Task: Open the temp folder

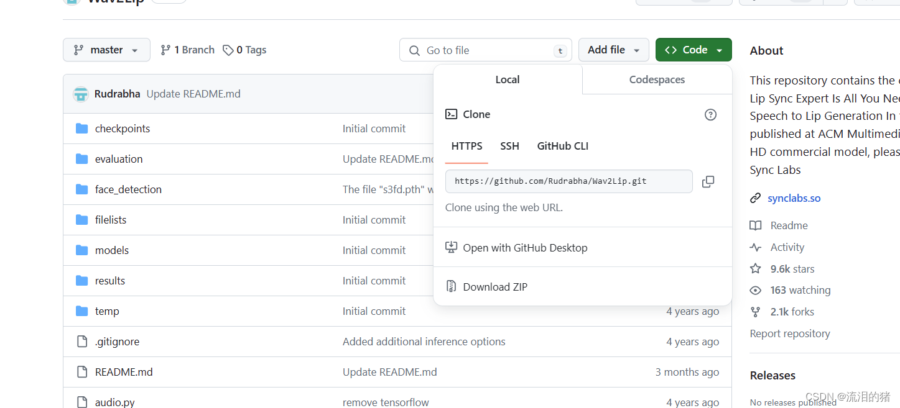Action: point(107,311)
